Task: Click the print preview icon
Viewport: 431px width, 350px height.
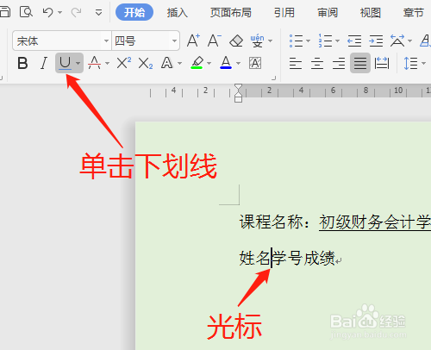Action: 26,12
